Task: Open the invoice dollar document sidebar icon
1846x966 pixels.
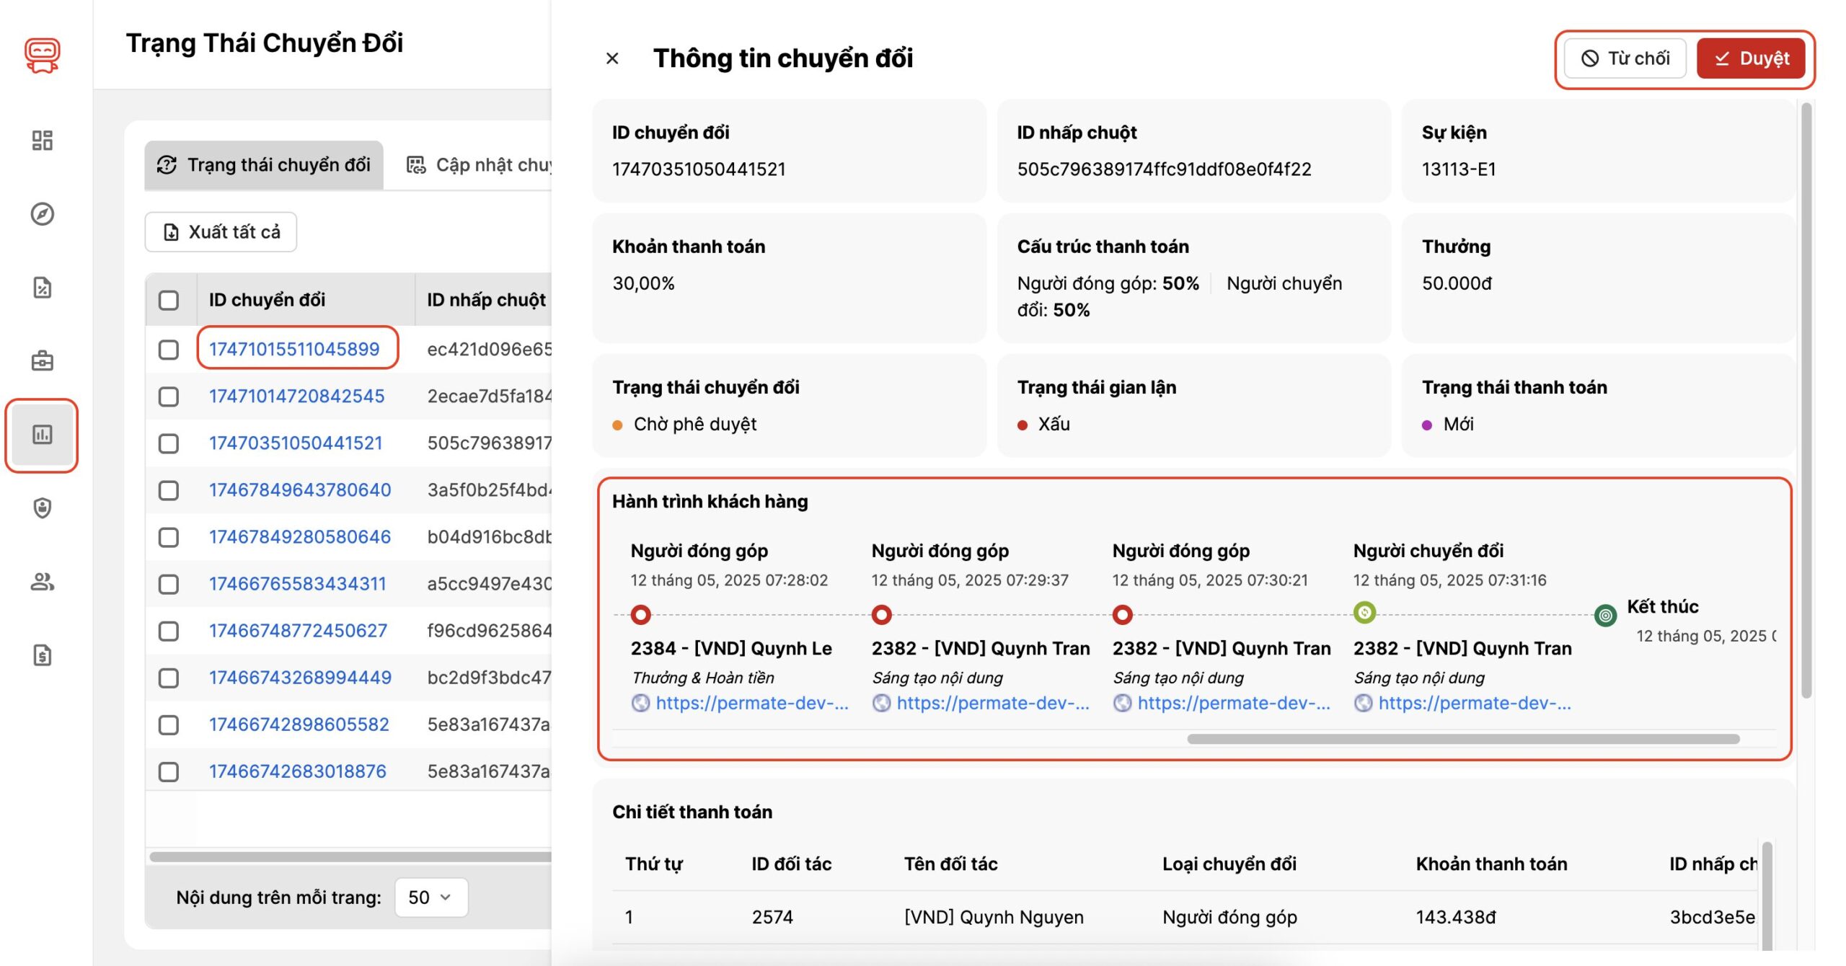Action: (x=42, y=655)
